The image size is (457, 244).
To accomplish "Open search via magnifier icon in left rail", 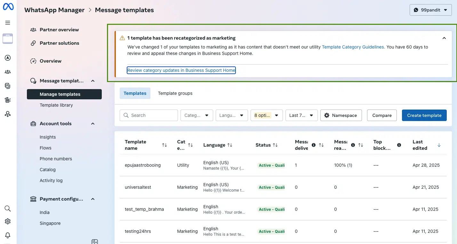I will (x=8, y=209).
